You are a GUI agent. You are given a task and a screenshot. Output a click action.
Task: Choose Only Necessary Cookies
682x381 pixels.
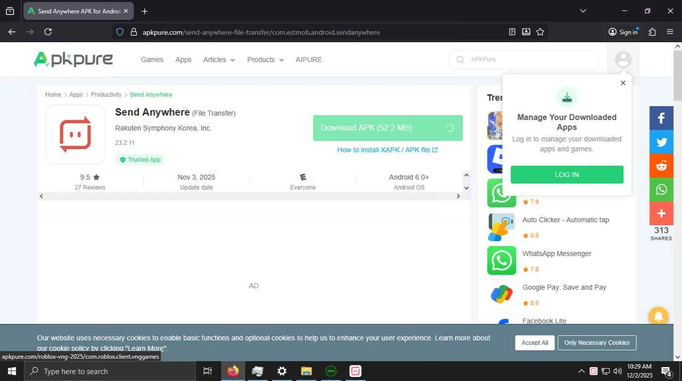[597, 343]
